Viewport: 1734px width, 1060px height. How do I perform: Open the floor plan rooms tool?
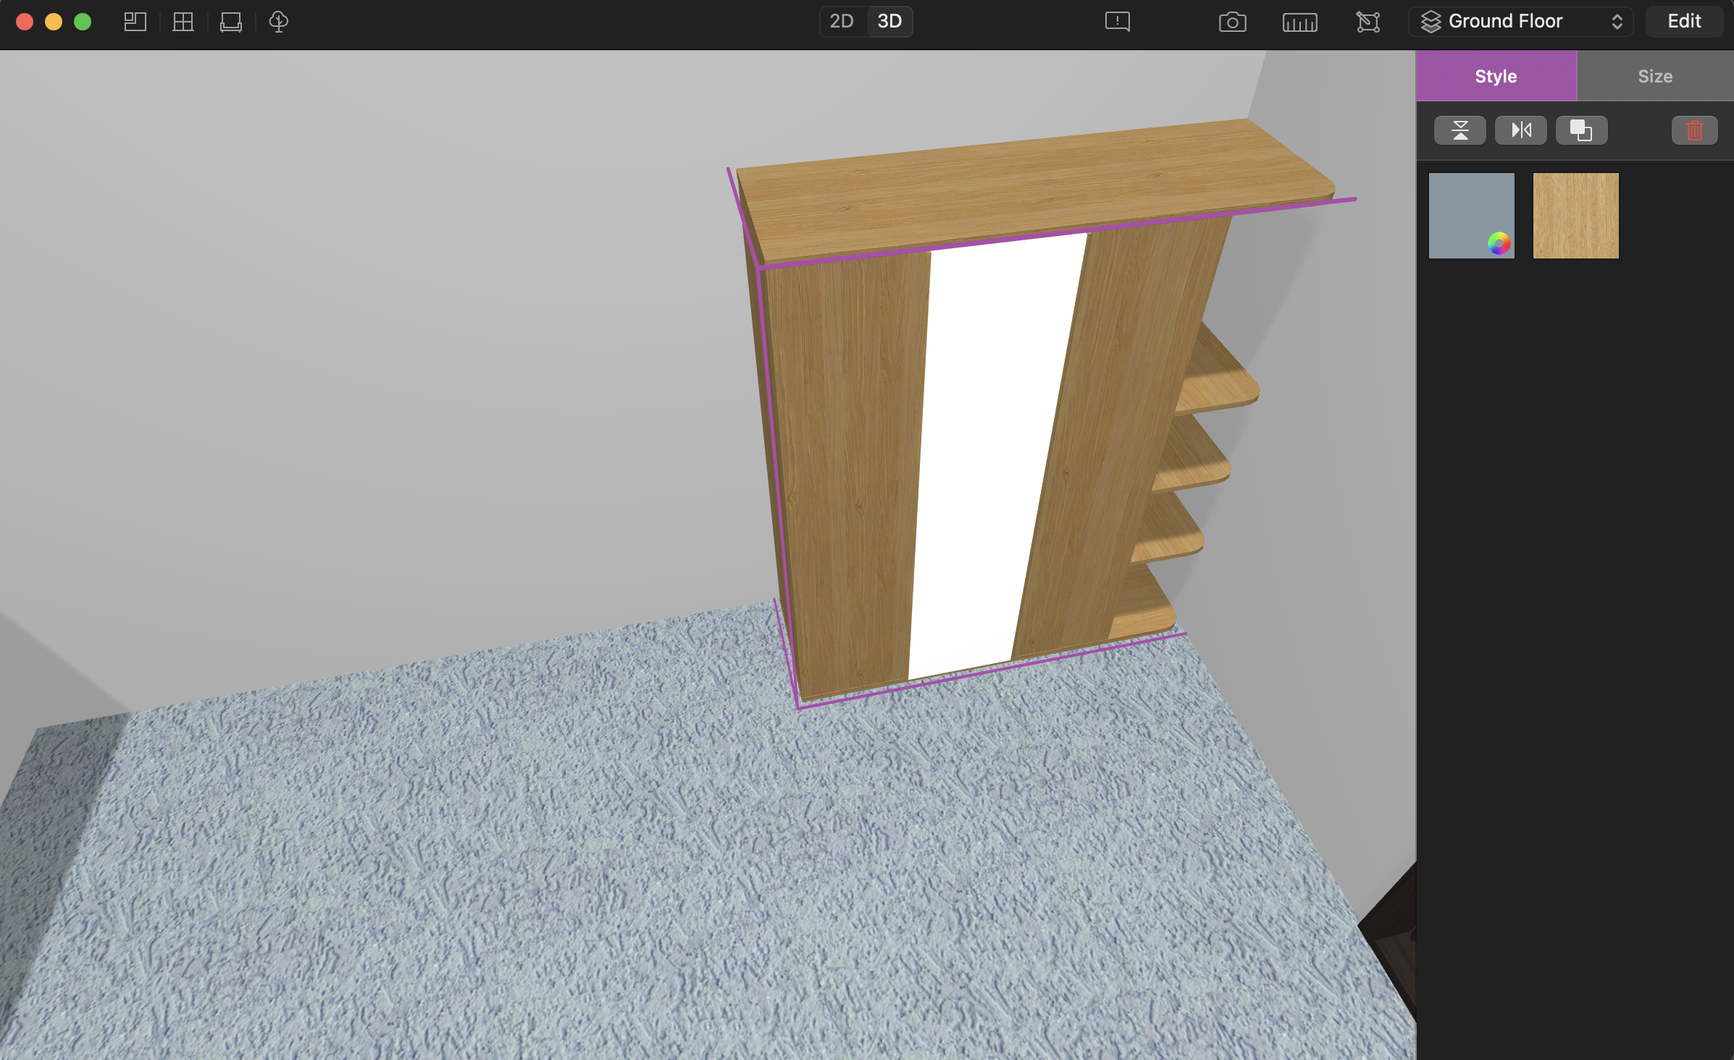click(x=135, y=22)
